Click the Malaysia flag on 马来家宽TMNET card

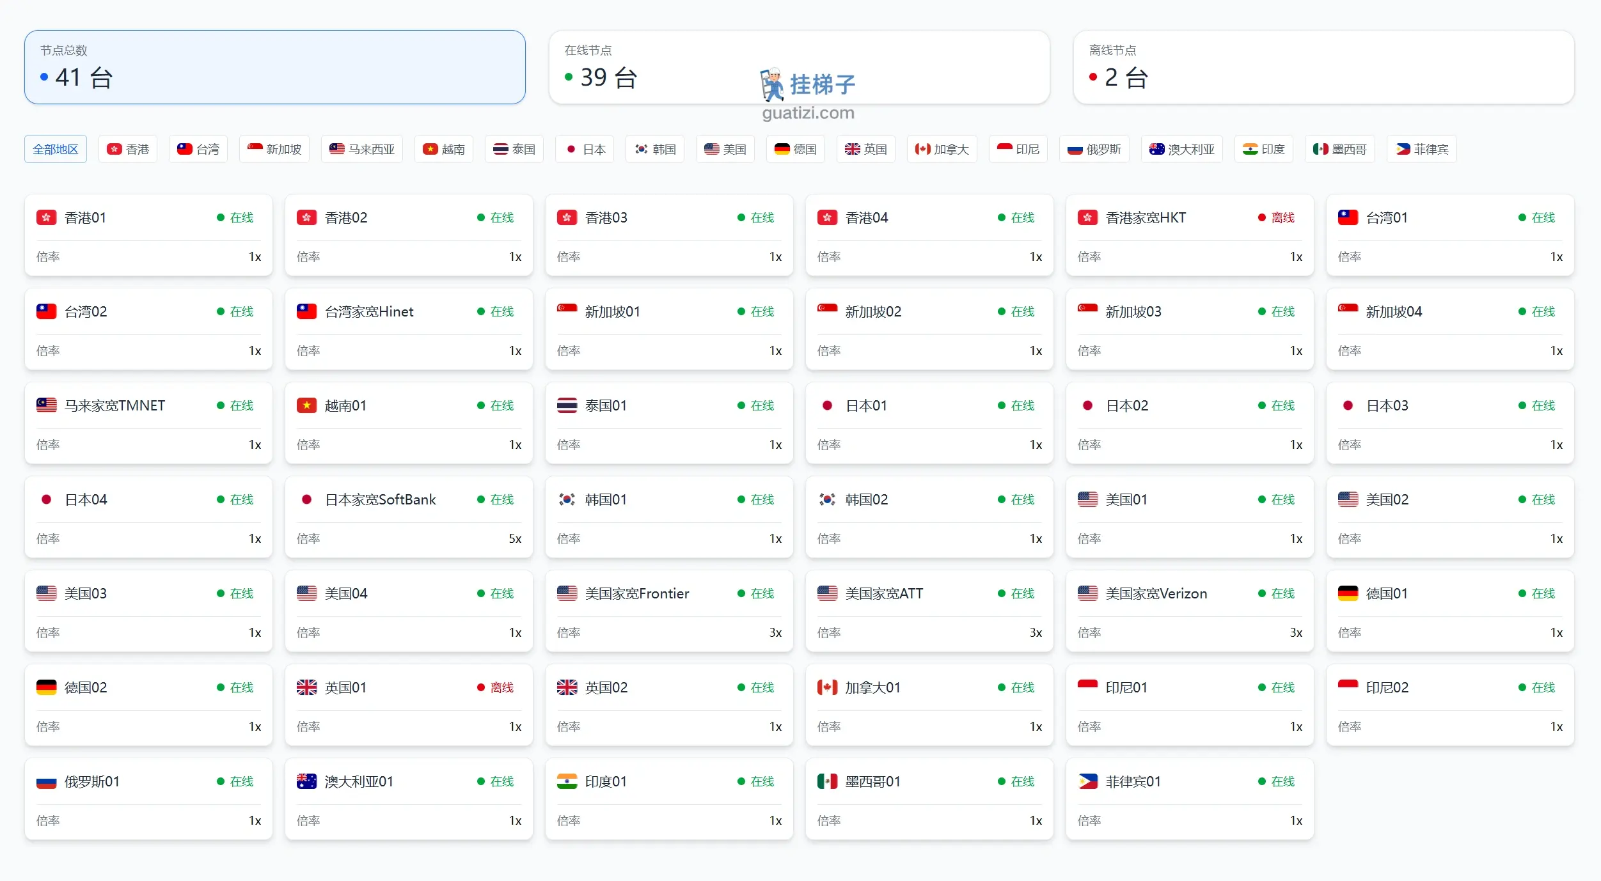tap(46, 406)
